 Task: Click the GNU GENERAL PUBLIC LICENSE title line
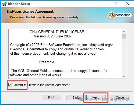57,32
